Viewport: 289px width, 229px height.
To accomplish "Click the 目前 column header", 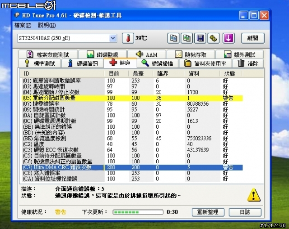I will [117, 73].
